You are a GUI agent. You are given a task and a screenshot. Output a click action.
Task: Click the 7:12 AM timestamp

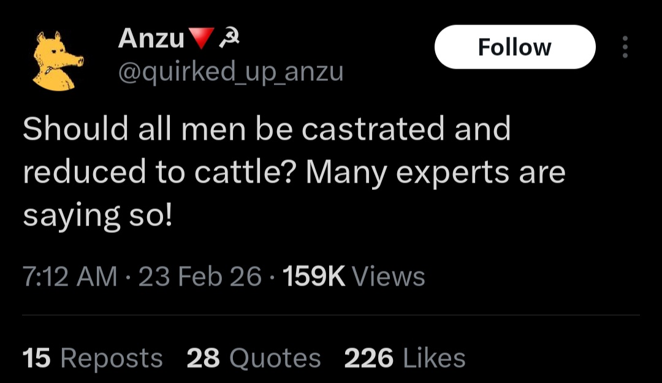coord(70,276)
